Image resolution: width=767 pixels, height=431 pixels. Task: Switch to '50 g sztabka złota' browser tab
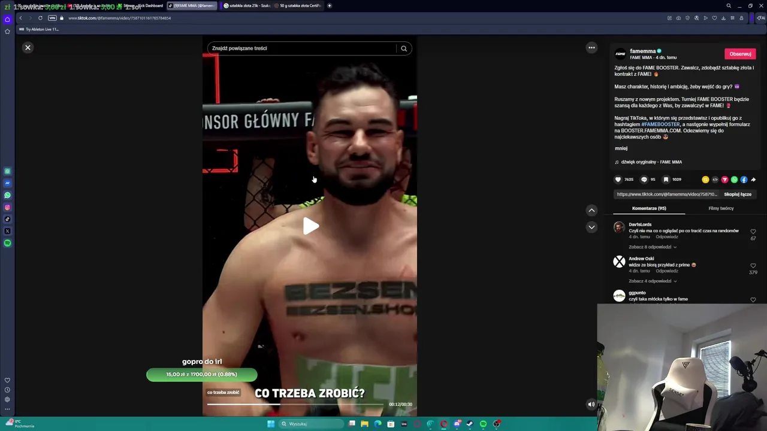click(x=298, y=6)
